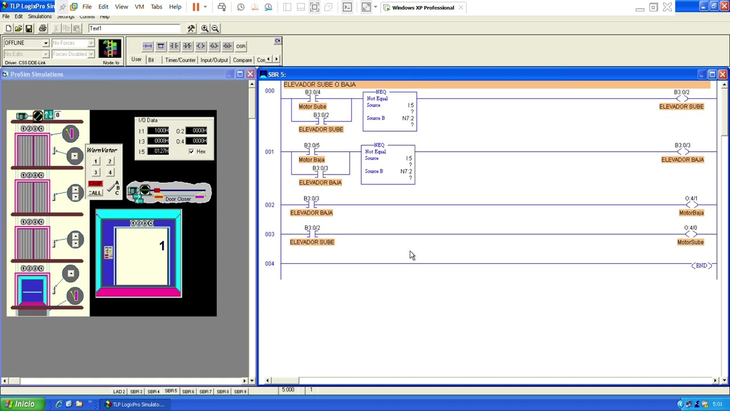Click the Zoom Out magnifier icon
The width and height of the screenshot is (730, 411).
coord(215,29)
